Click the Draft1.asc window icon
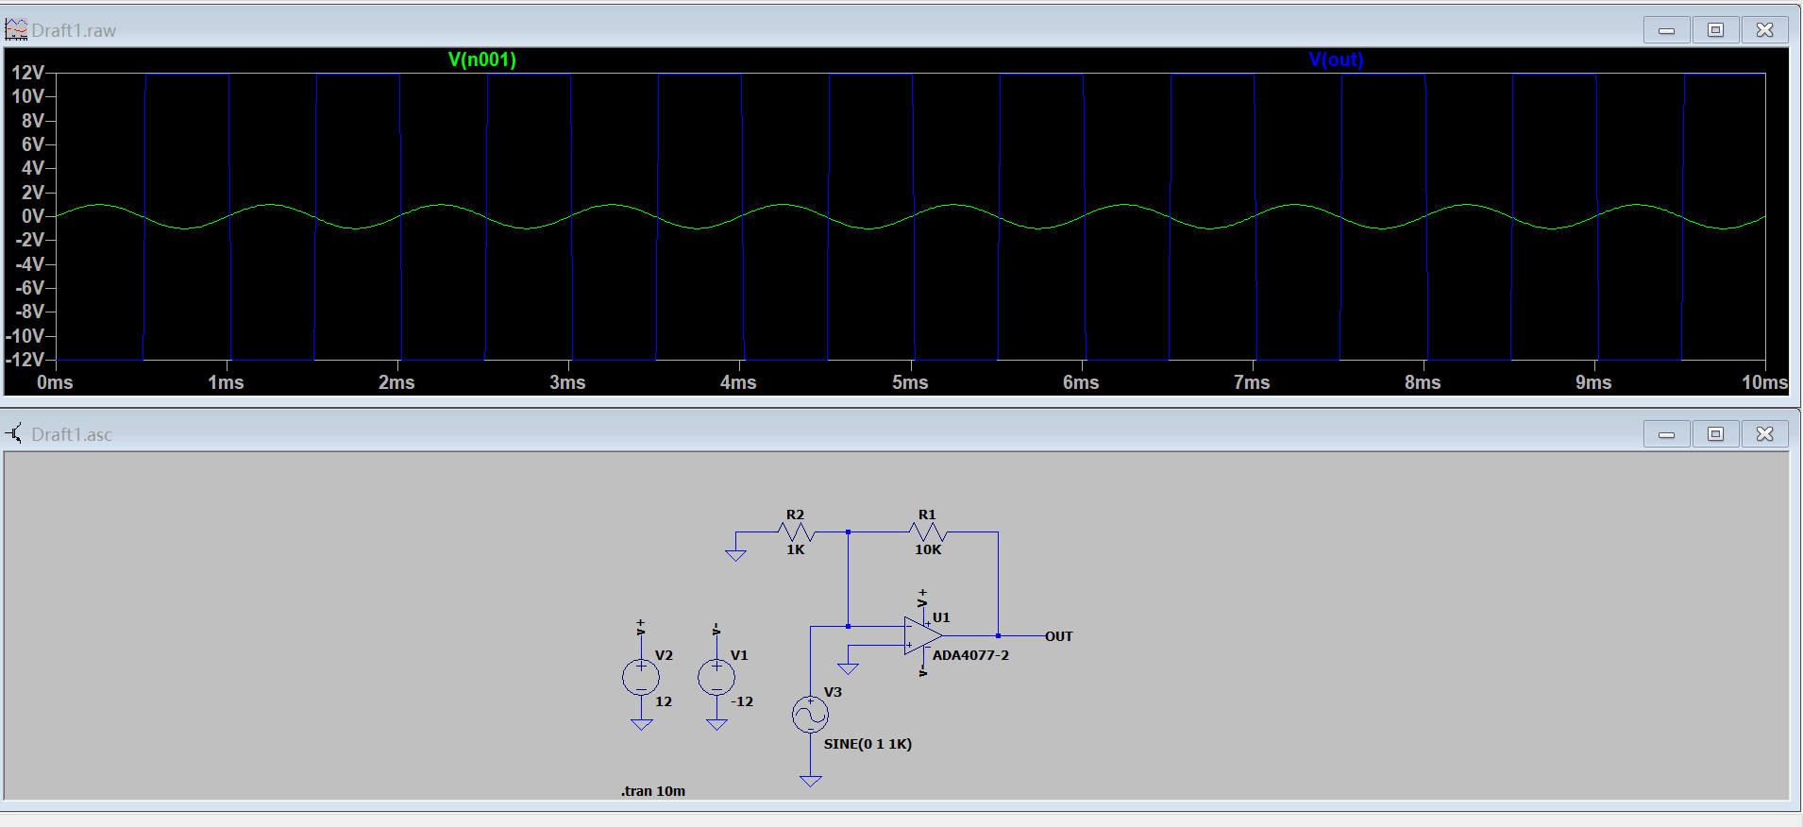Screen dimensions: 1803x827 pyautogui.click(x=14, y=434)
